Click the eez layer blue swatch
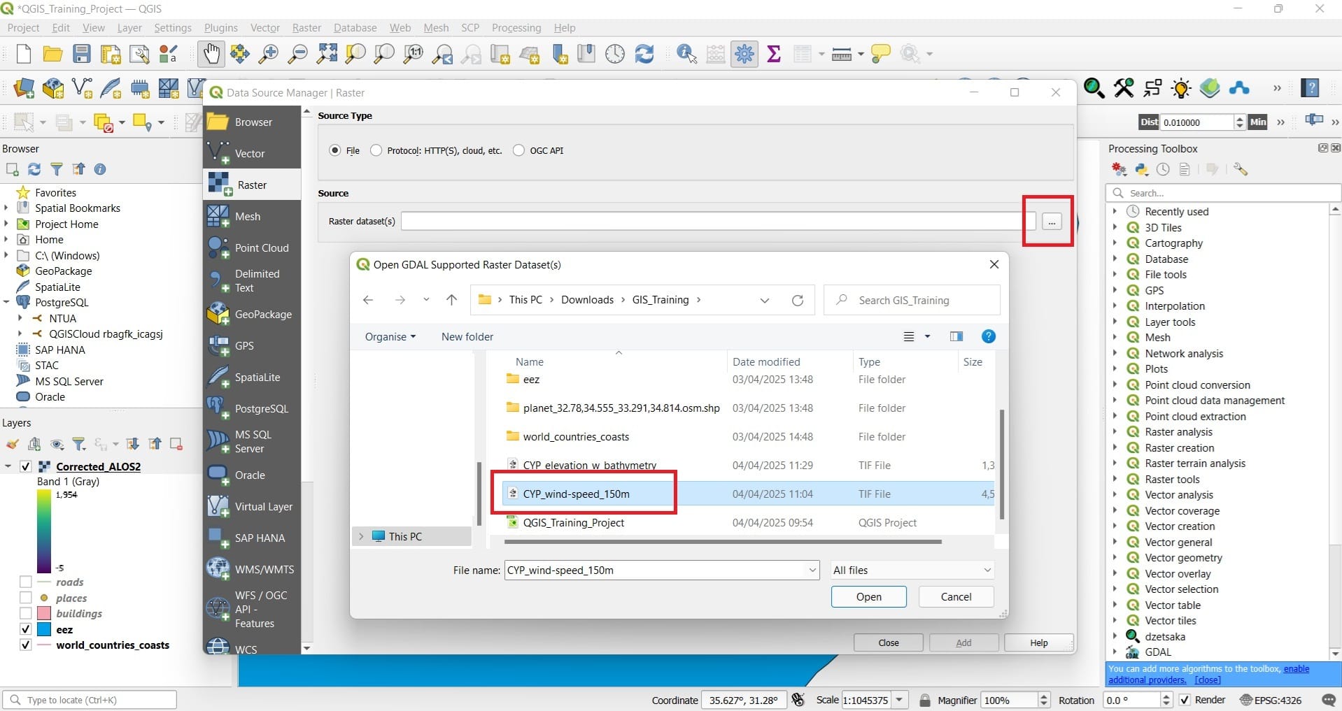The width and height of the screenshot is (1342, 711). click(44, 629)
